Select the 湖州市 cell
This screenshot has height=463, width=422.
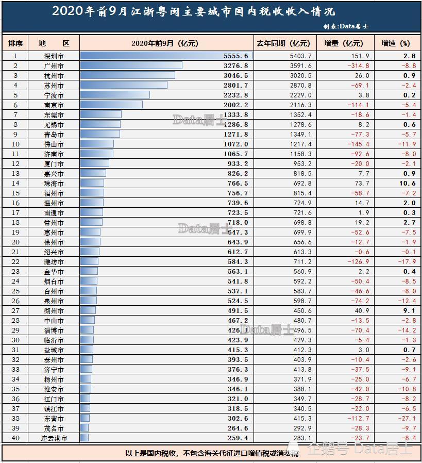[x=54, y=310]
